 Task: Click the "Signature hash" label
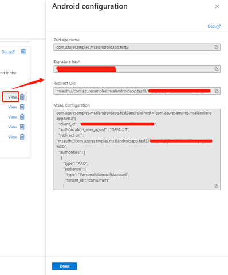click(67, 62)
